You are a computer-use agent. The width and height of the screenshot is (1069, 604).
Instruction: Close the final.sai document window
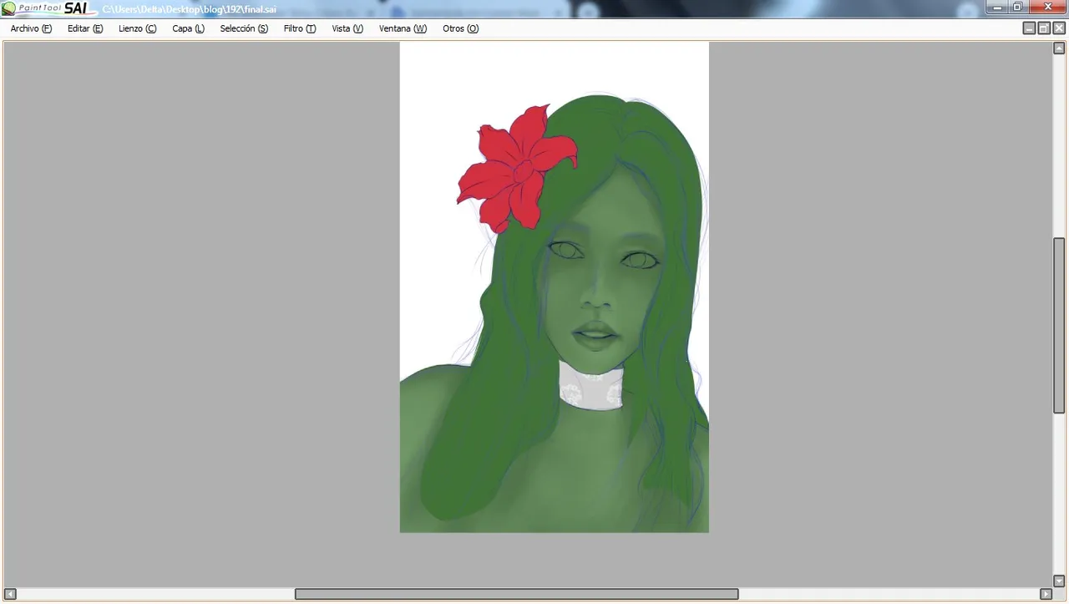(1059, 28)
